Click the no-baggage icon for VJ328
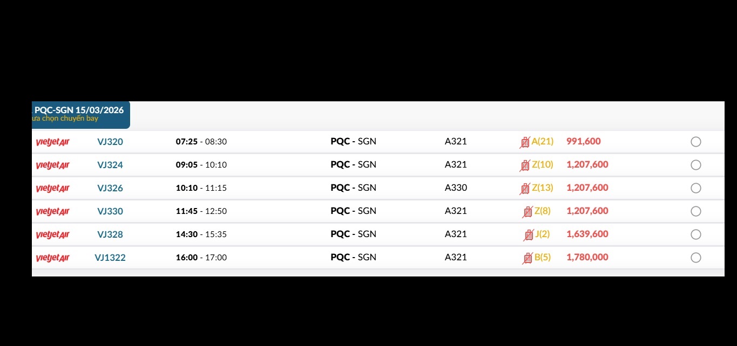737x346 pixels. [529, 235]
